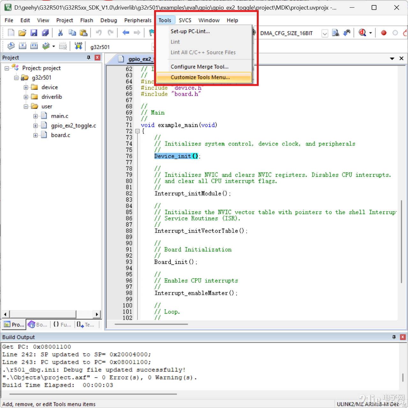Paste from the clipboard
The height and width of the screenshot is (408, 408).
[84, 33]
